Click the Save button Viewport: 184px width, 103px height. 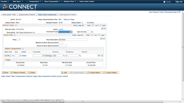coord(5,72)
